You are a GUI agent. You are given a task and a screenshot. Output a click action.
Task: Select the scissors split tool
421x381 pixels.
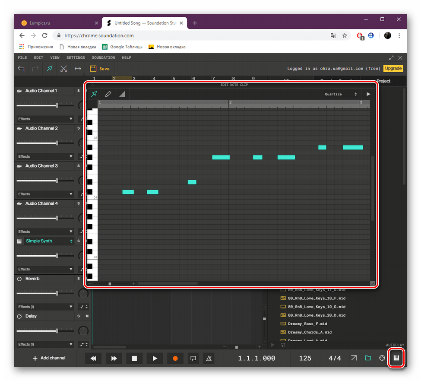click(64, 69)
